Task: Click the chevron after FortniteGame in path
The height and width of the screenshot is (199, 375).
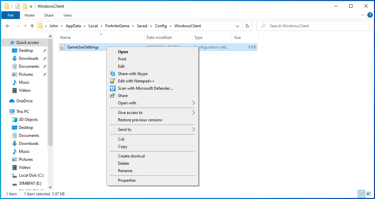Action: (133, 26)
